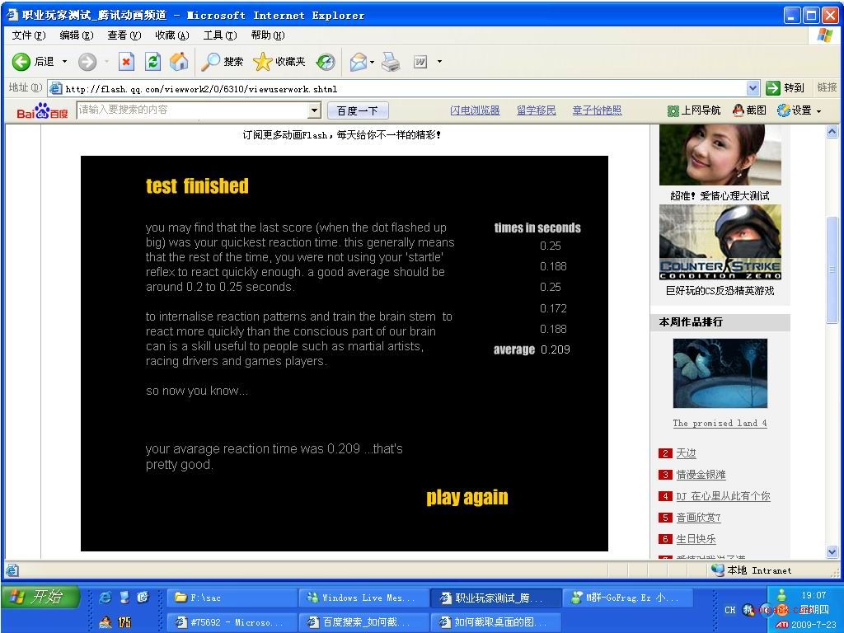Click the Search magnifier button

click(223, 62)
